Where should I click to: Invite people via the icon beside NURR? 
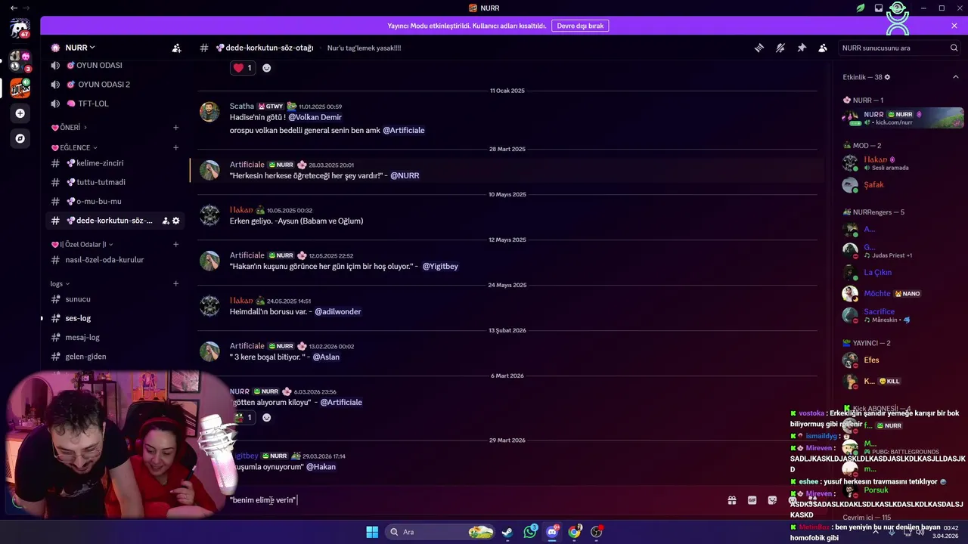point(176,48)
